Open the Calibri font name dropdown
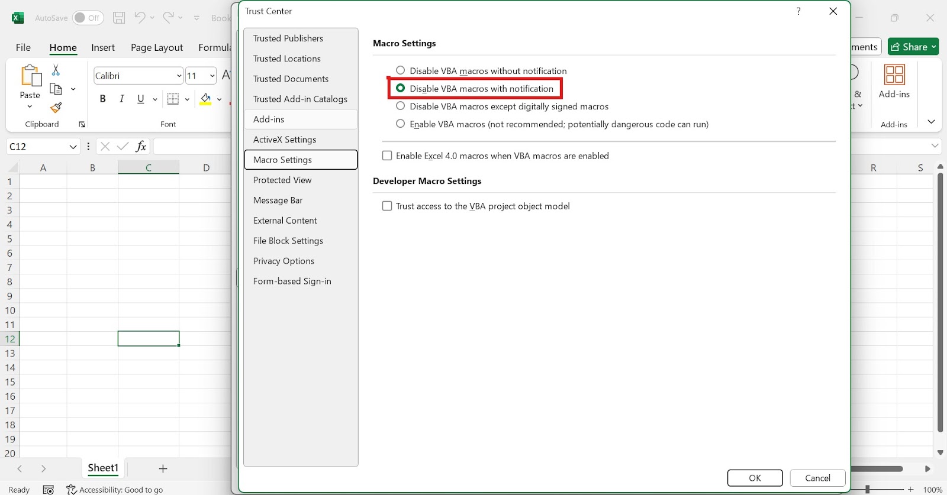The image size is (947, 495). pyautogui.click(x=179, y=76)
